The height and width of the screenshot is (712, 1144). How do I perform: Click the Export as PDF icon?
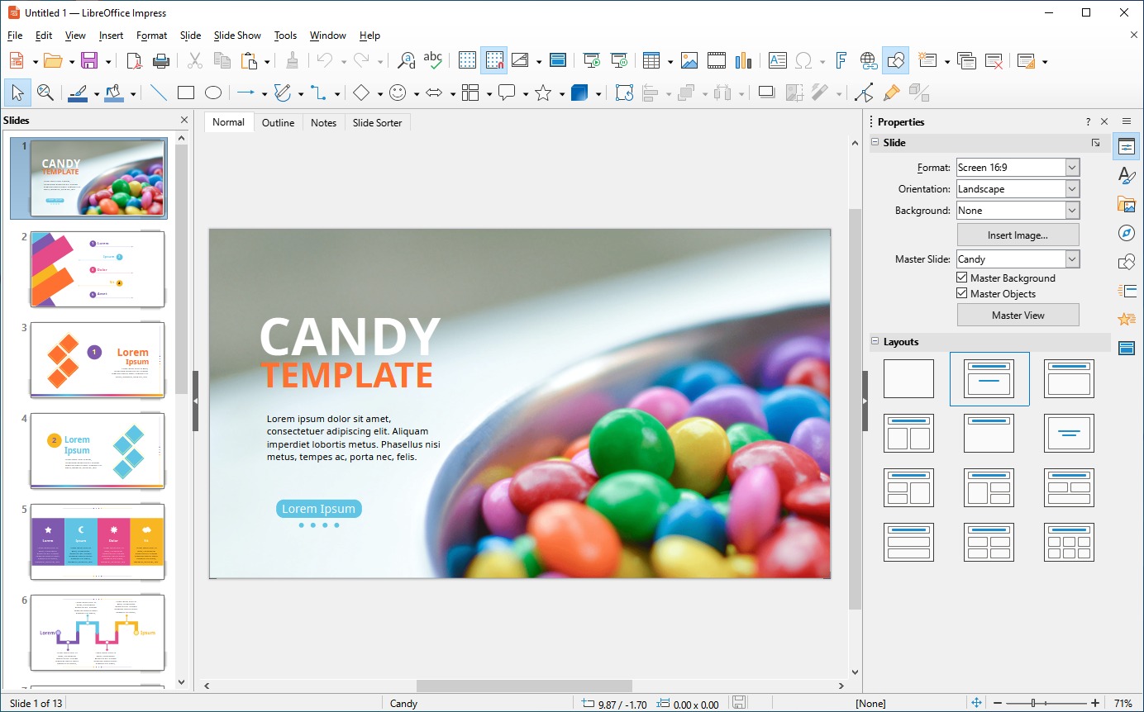click(134, 60)
